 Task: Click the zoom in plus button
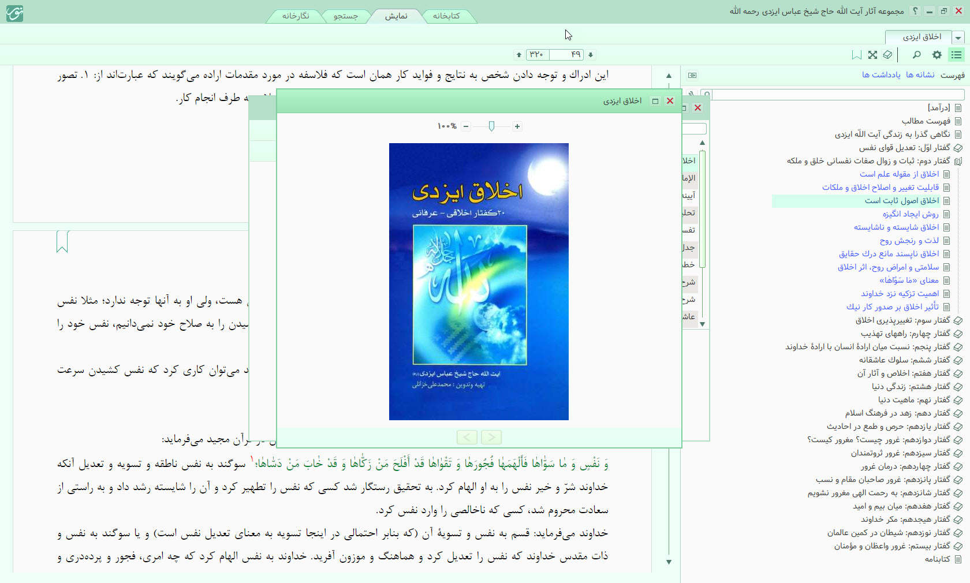click(517, 126)
